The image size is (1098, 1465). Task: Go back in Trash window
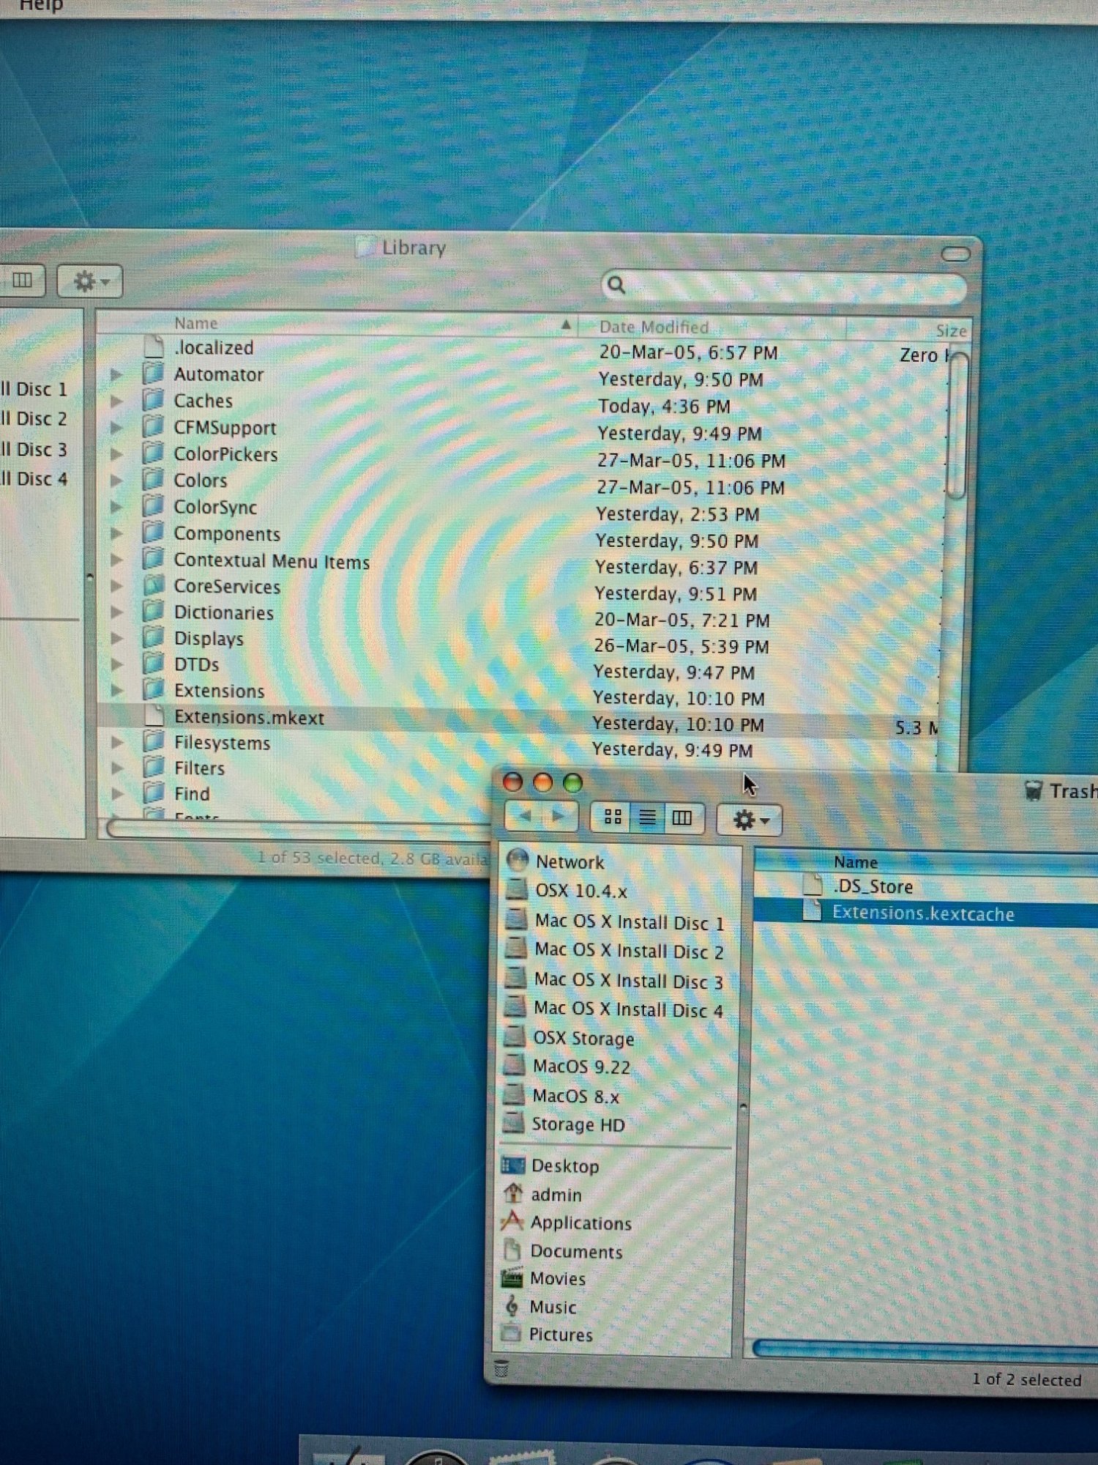524,816
